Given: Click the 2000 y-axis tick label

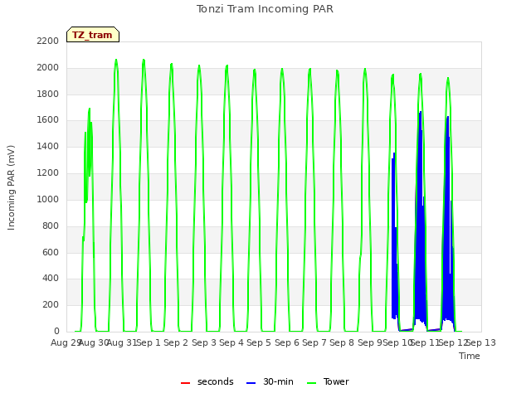Looking at the screenshot, I should (48, 67).
